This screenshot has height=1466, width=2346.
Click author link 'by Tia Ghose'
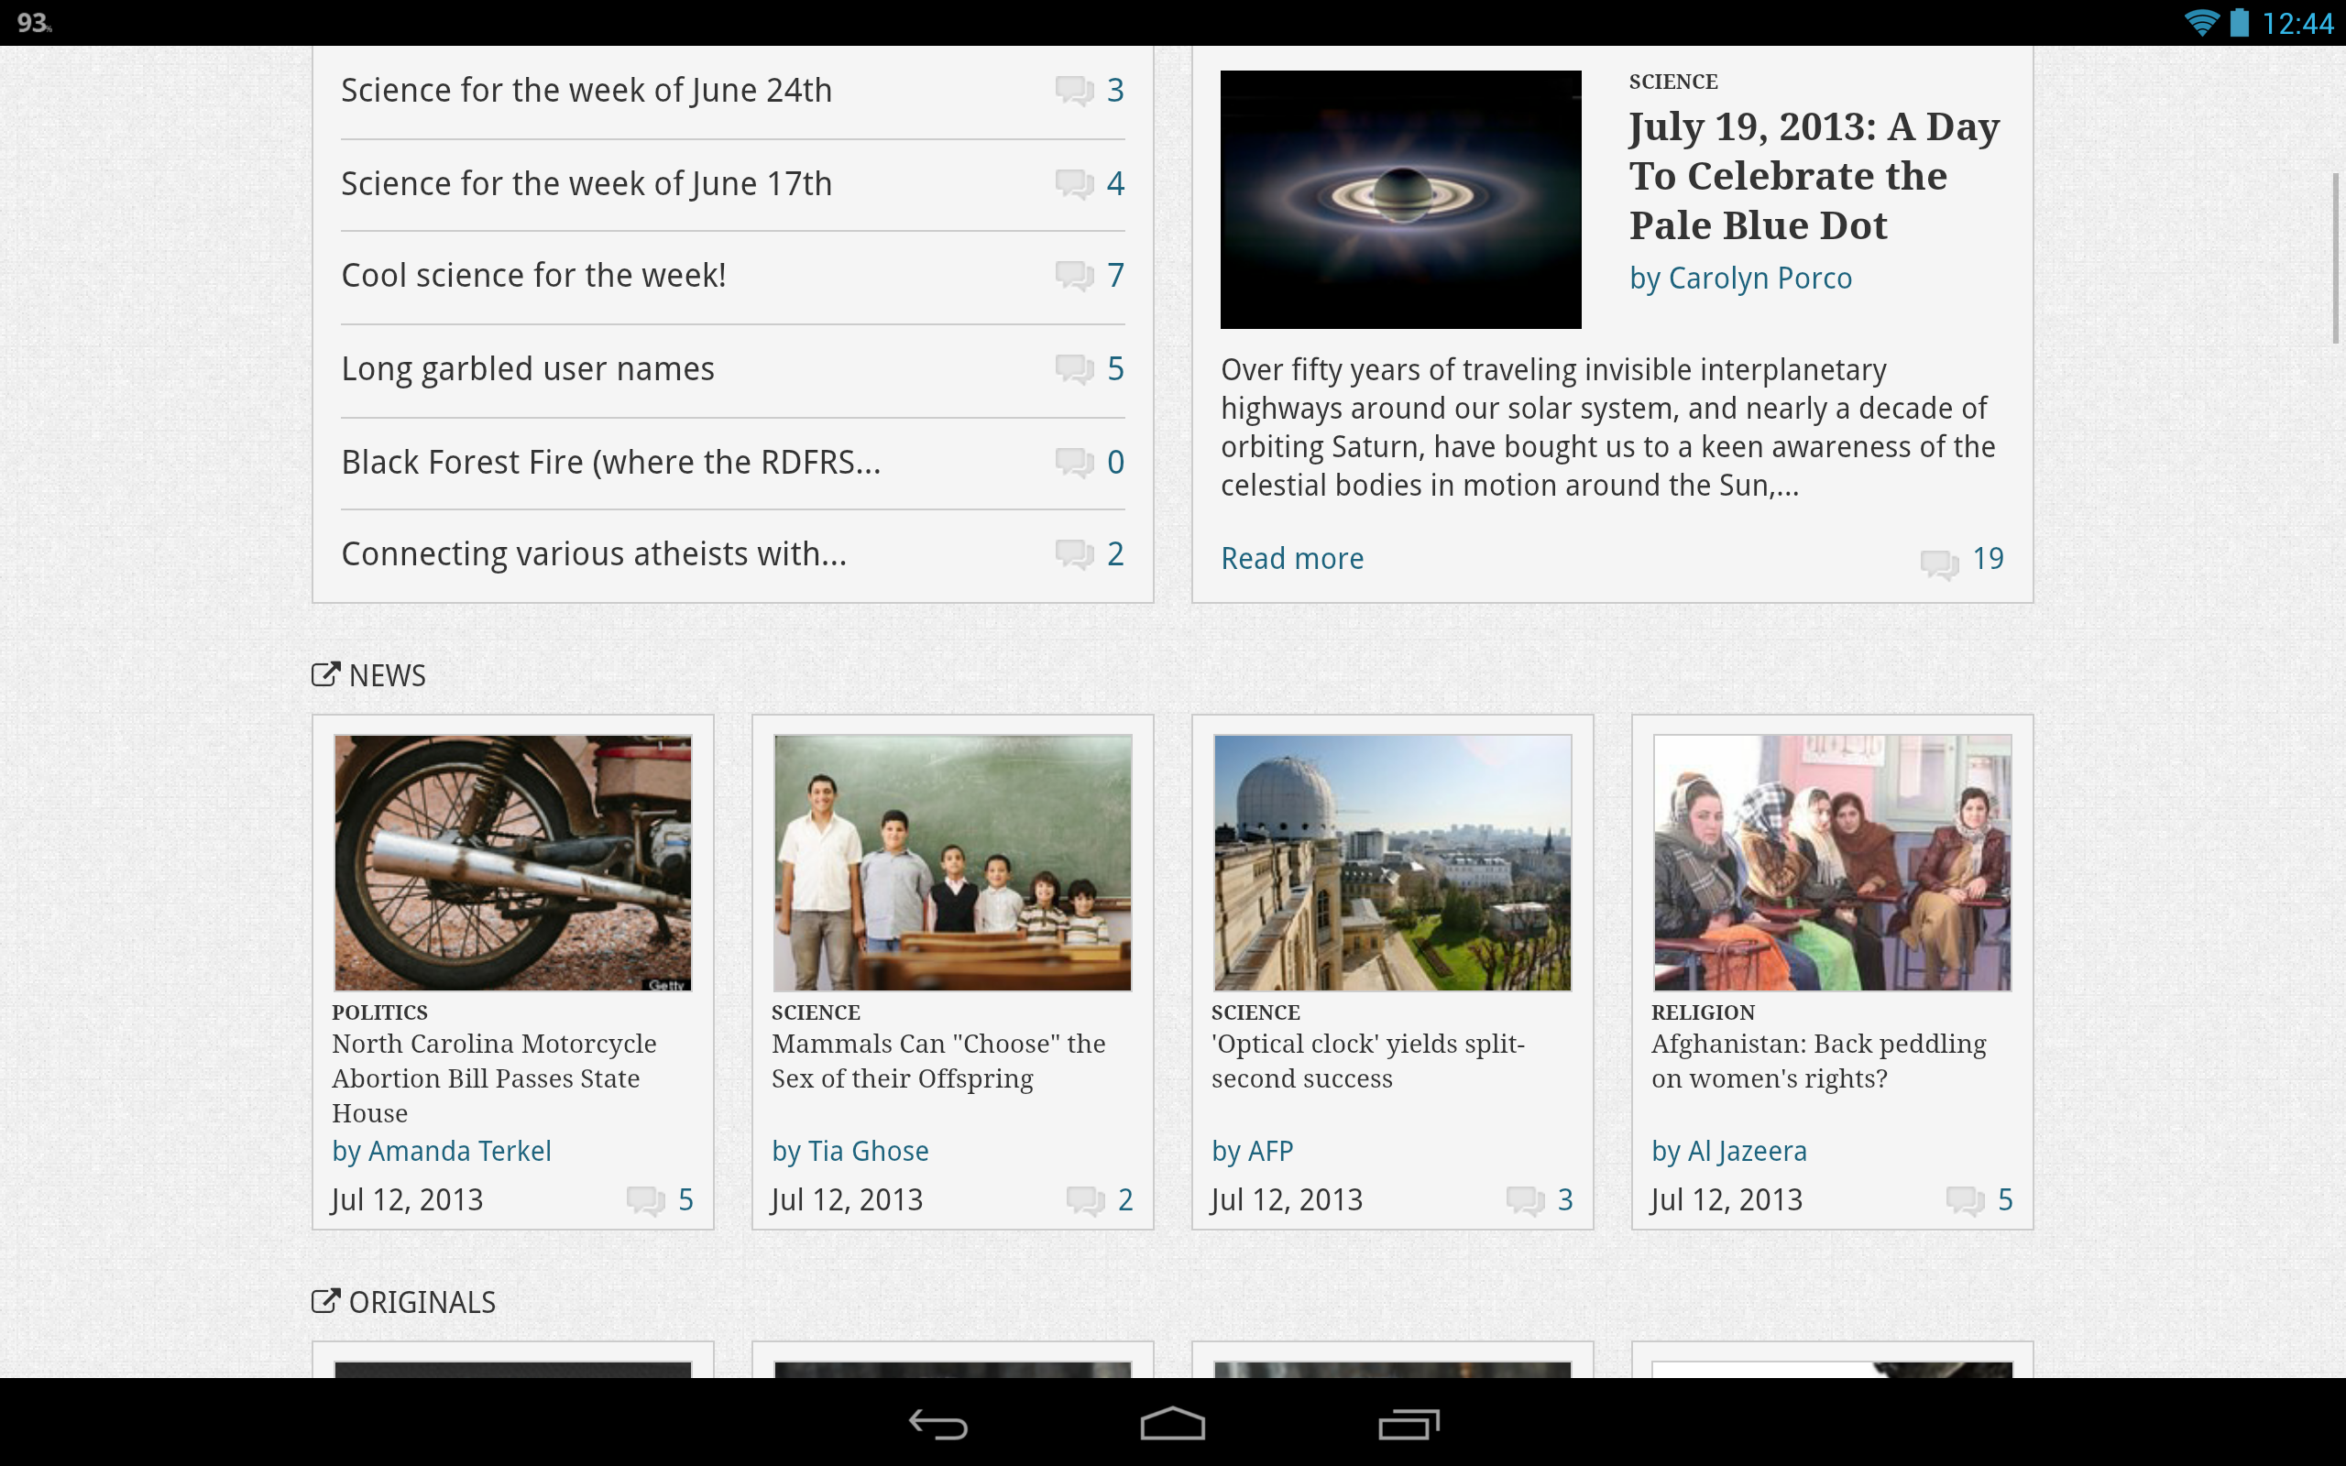(x=850, y=1151)
